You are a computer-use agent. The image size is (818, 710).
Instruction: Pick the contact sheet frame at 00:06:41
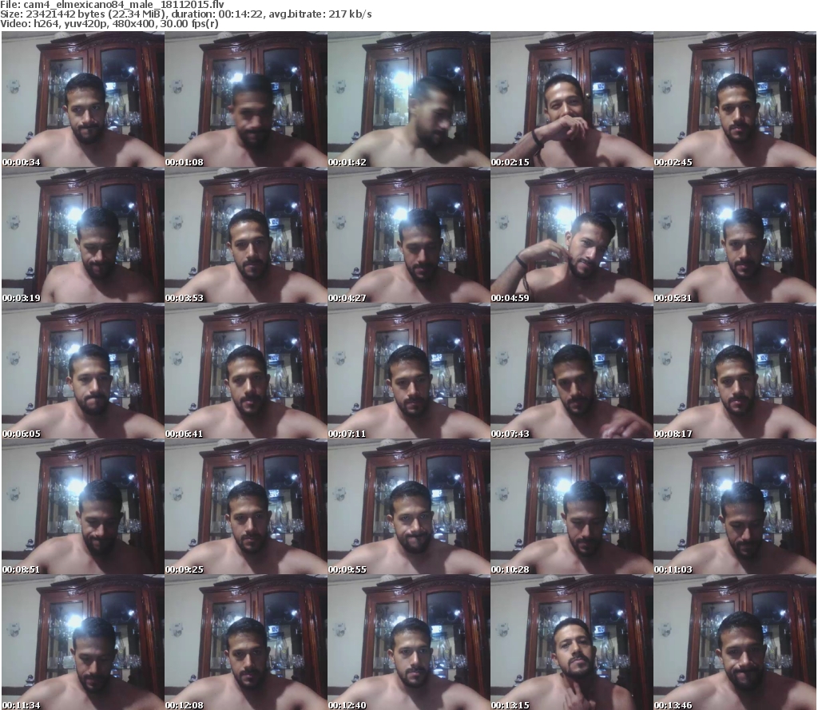click(246, 371)
